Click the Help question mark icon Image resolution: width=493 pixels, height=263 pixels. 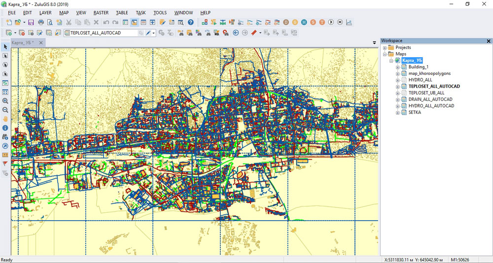pos(191,22)
